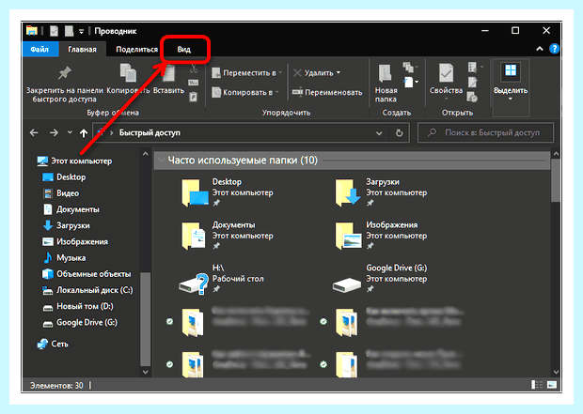Open the quick access toolbar customize dropdown
Screen dimensions: 583x414
[x=81, y=32]
